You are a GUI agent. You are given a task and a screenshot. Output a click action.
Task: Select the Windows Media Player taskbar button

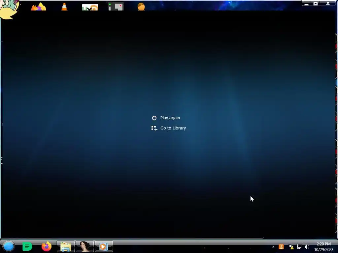pos(104,246)
